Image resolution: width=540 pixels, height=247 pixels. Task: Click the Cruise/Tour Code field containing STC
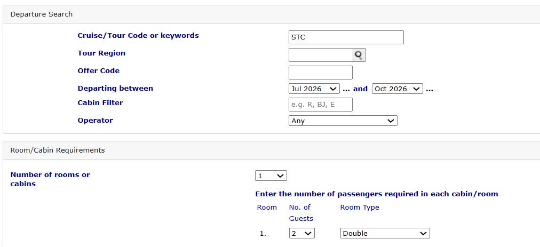tap(346, 37)
